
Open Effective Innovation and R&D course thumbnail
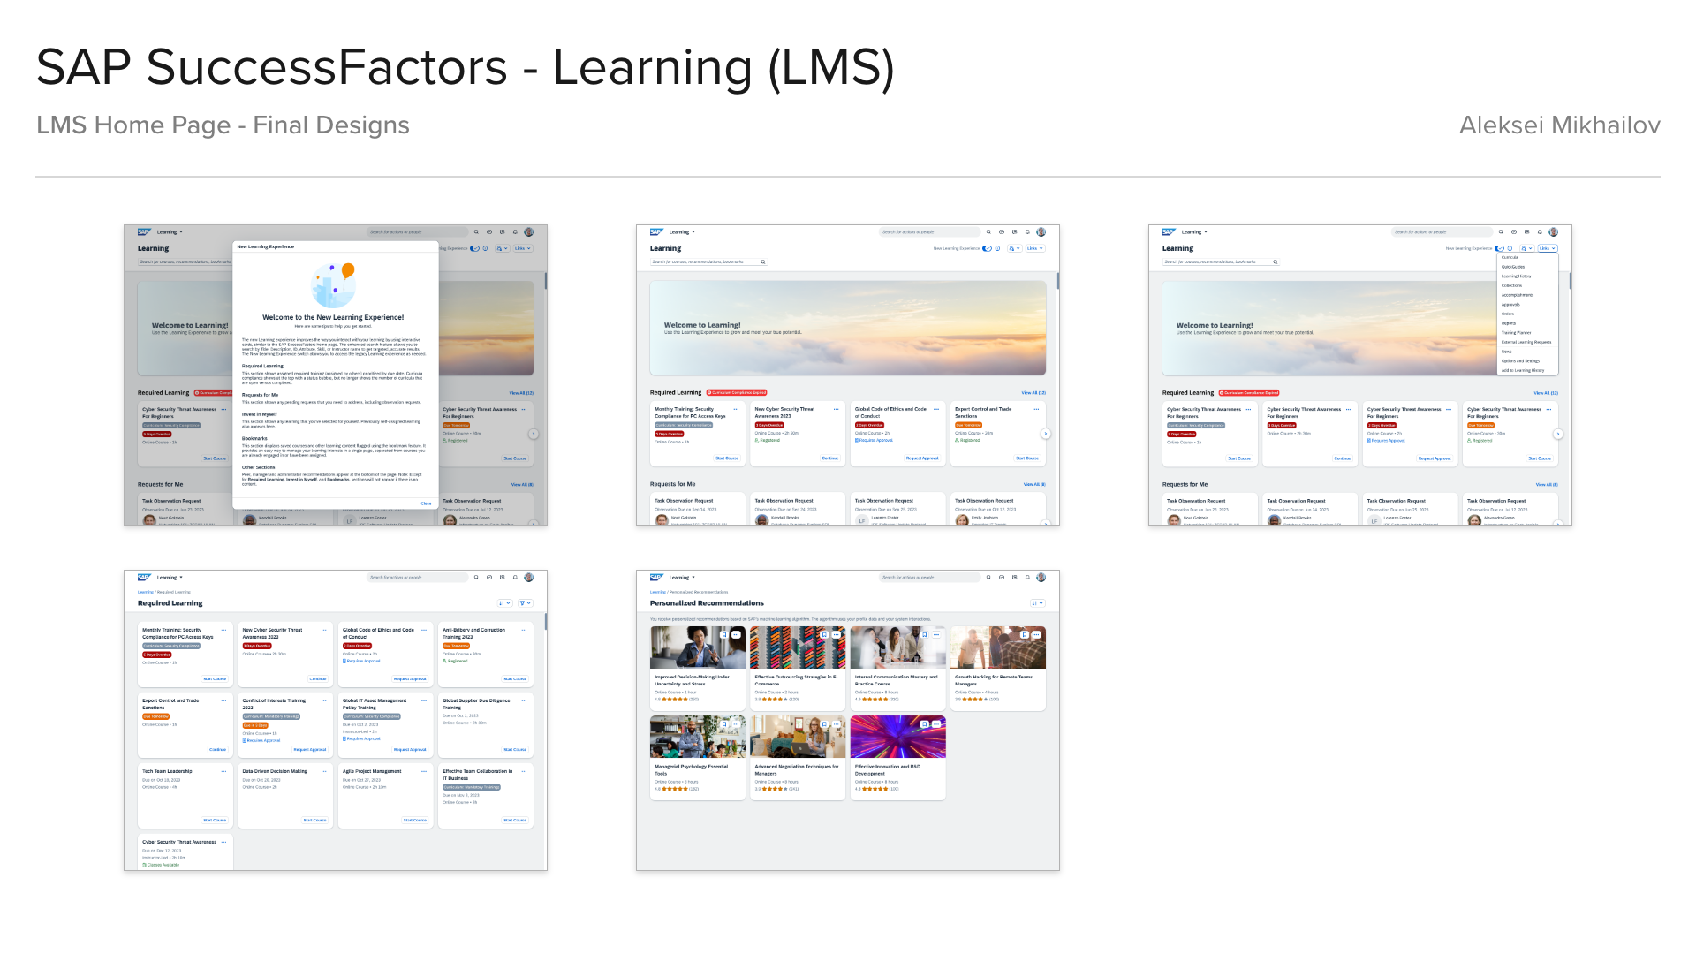click(x=898, y=737)
